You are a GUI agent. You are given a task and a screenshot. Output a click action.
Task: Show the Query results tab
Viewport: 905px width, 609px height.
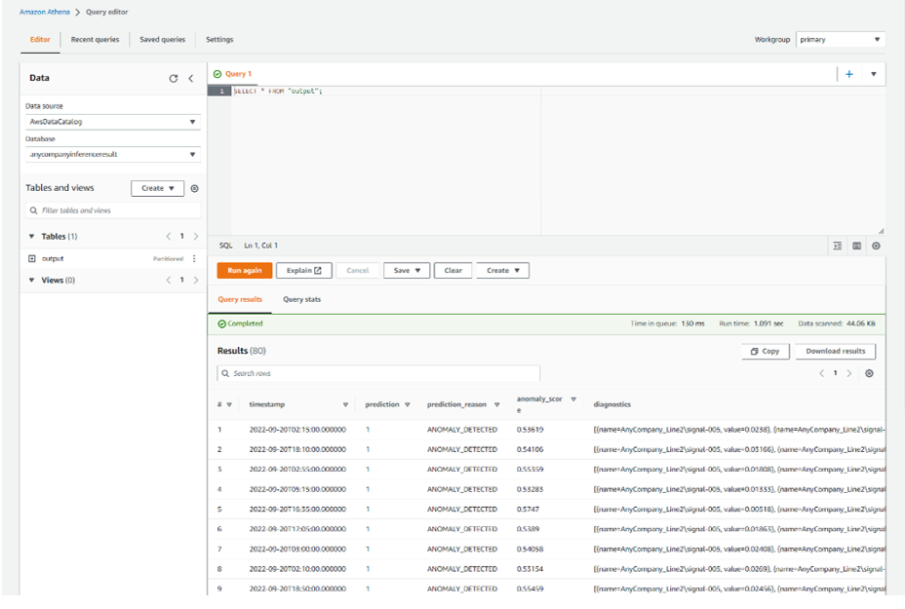240,299
